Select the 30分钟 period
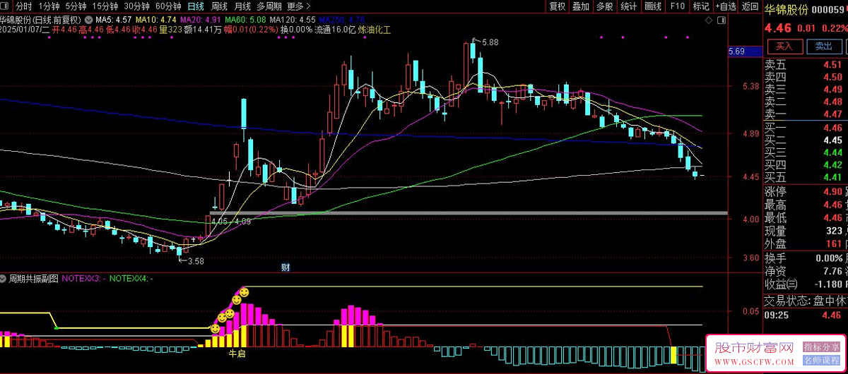The height and width of the screenshot is (374, 848). 136,6
